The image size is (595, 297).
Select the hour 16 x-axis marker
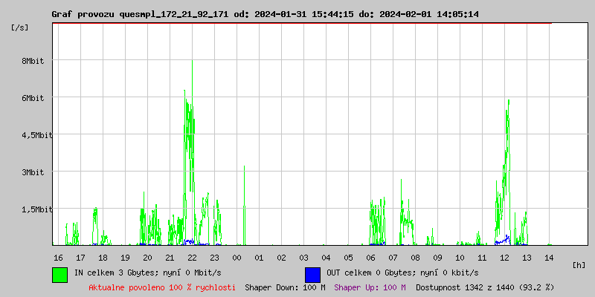coord(58,258)
